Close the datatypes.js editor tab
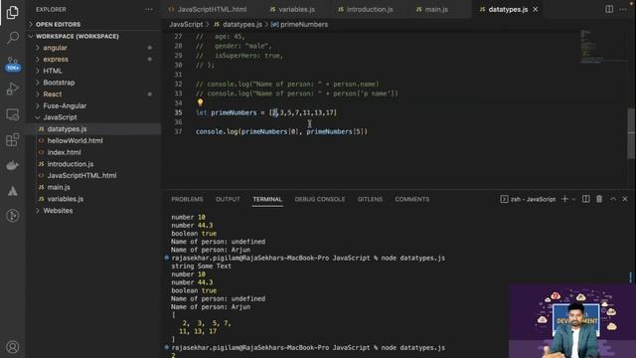Viewport: 636px width, 358px height. (x=536, y=9)
